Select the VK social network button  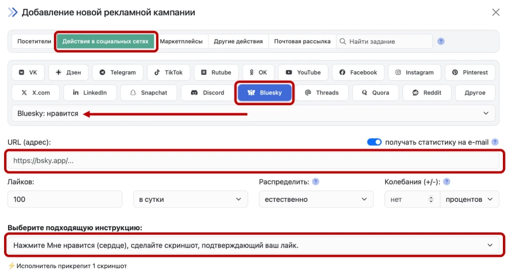tap(28, 72)
